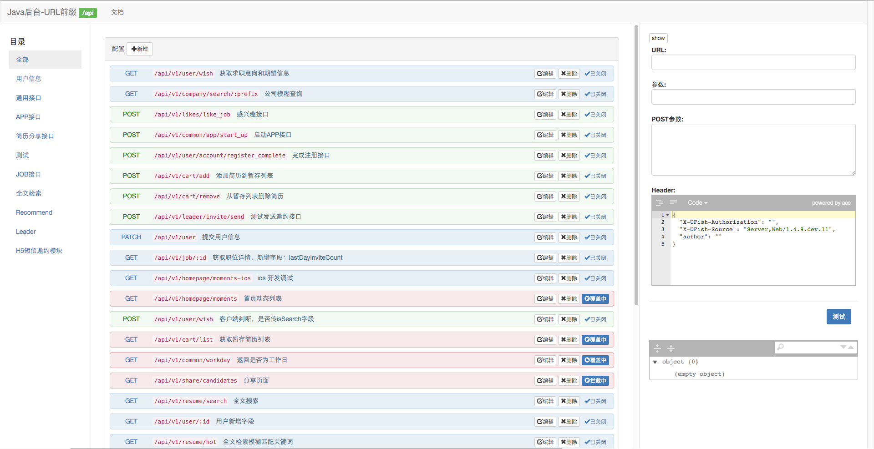The image size is (874, 449).
Task: Edit the POST /api/v1/user/wish 客户端判断 entry
Action: click(545, 319)
